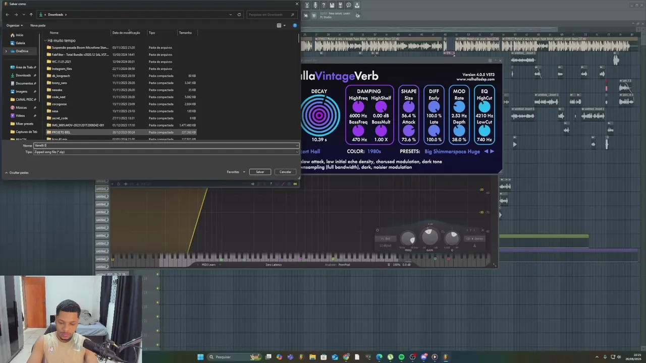646x363 pixels.
Task: Open the Big Shimmerspace Huge preset menu
Action: [452, 151]
